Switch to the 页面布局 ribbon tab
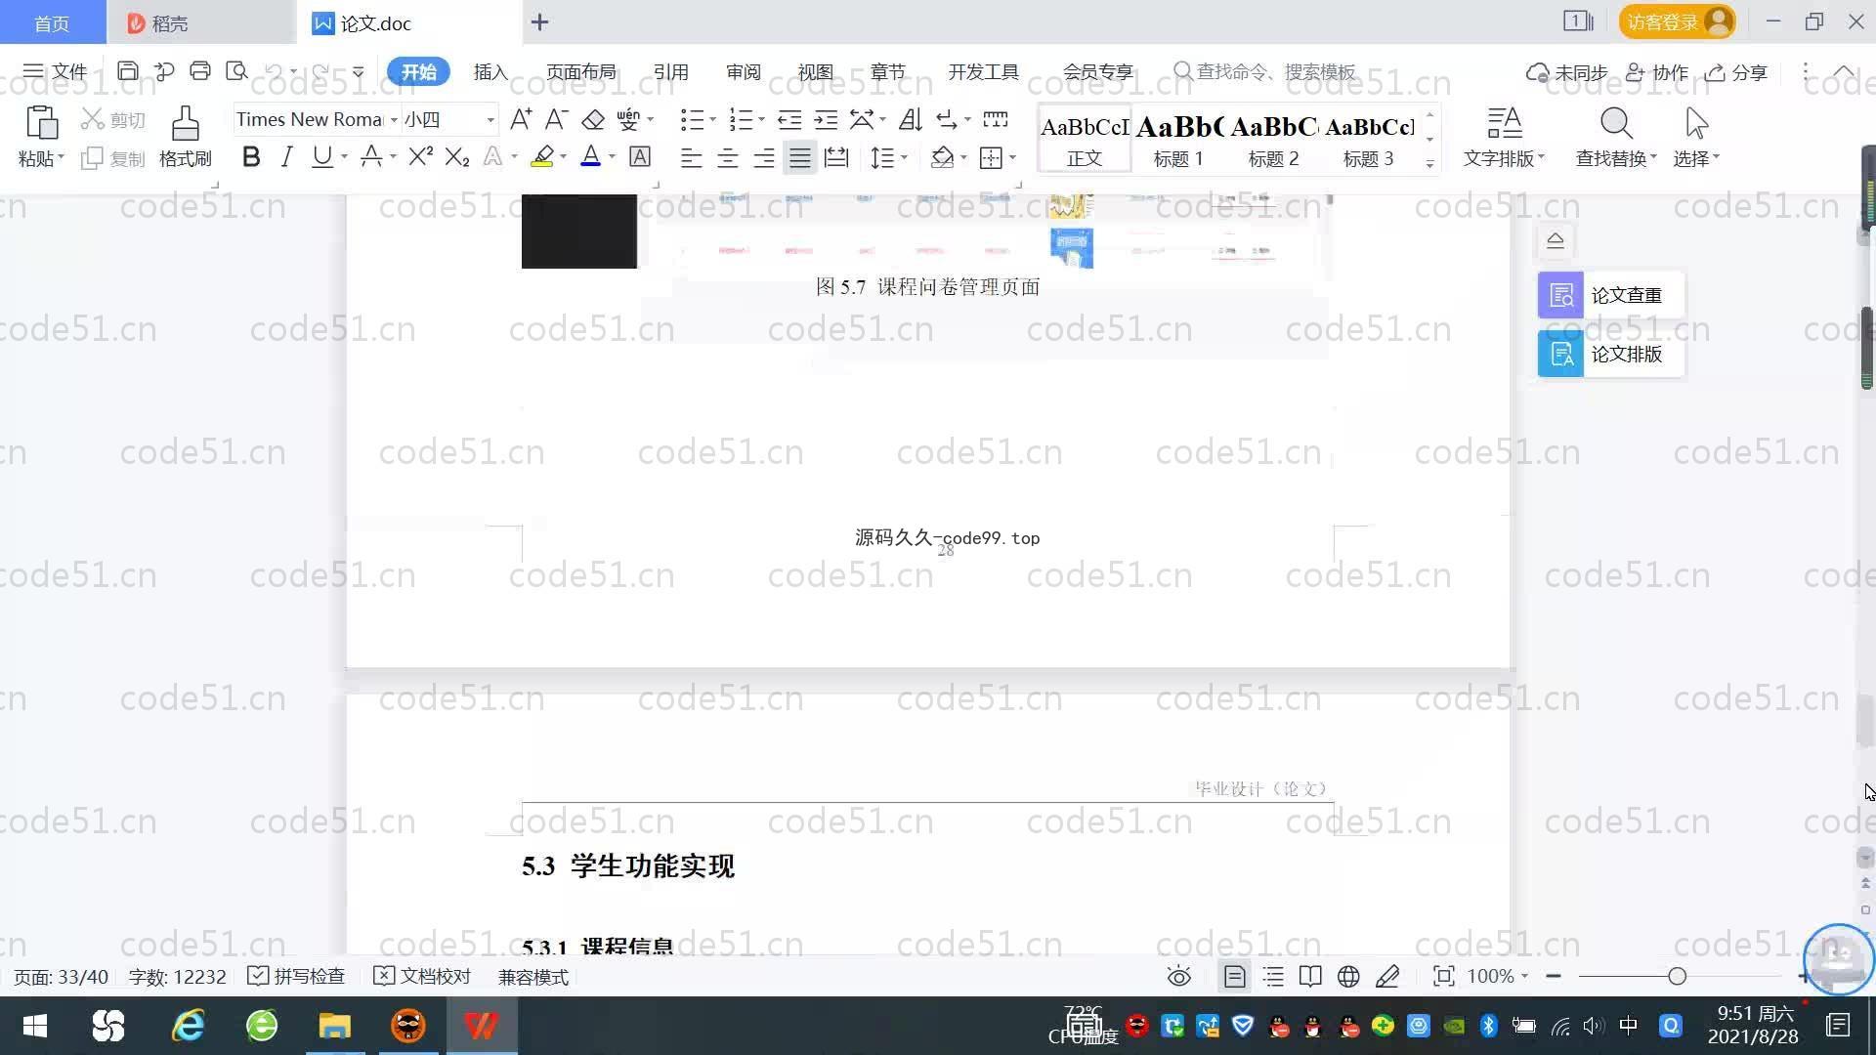1876x1055 pixels. tap(580, 71)
